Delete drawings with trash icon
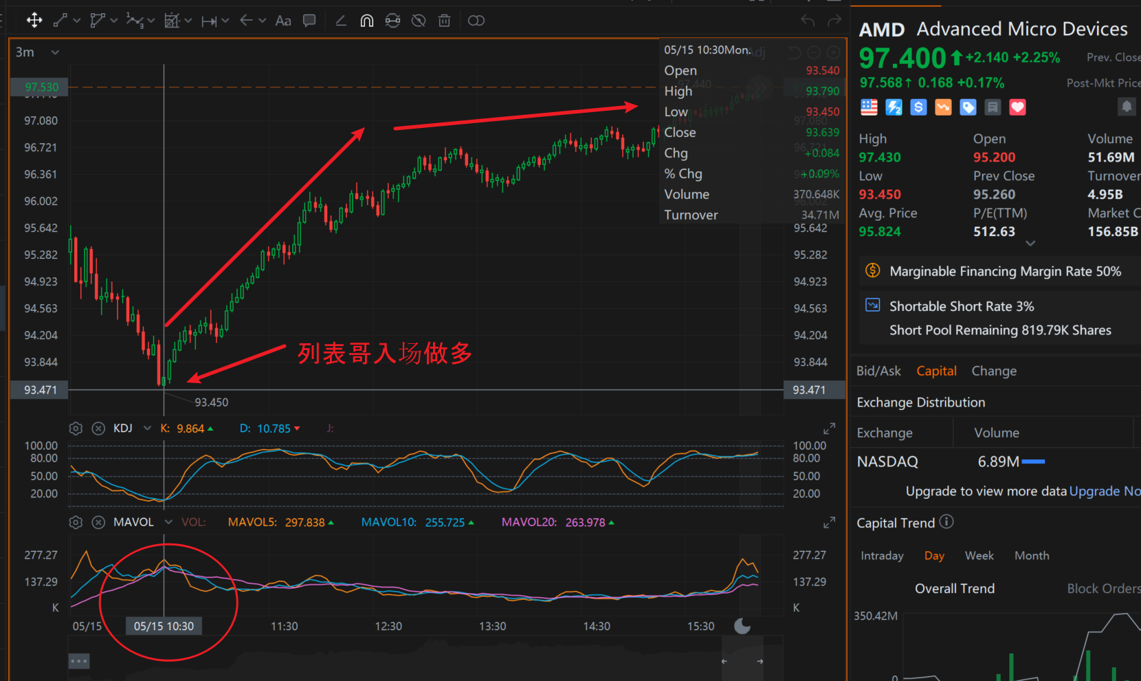This screenshot has height=681, width=1141. point(445,21)
